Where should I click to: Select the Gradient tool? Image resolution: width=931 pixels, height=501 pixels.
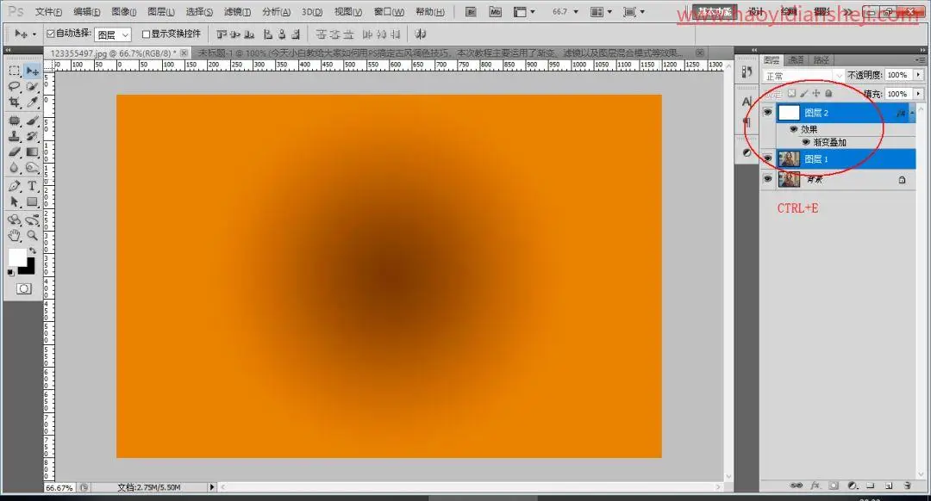(x=32, y=152)
